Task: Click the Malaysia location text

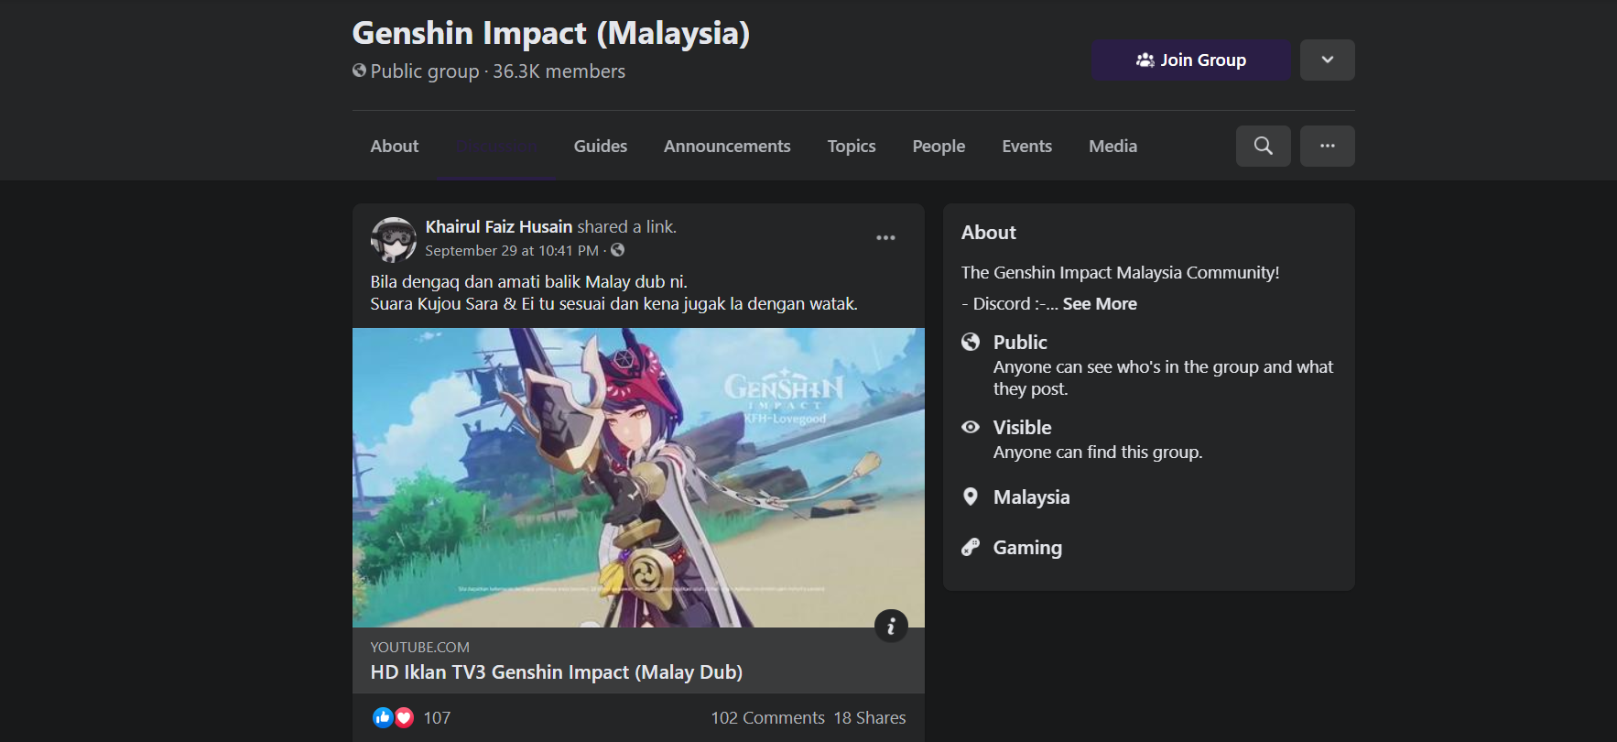Action: pos(1032,497)
